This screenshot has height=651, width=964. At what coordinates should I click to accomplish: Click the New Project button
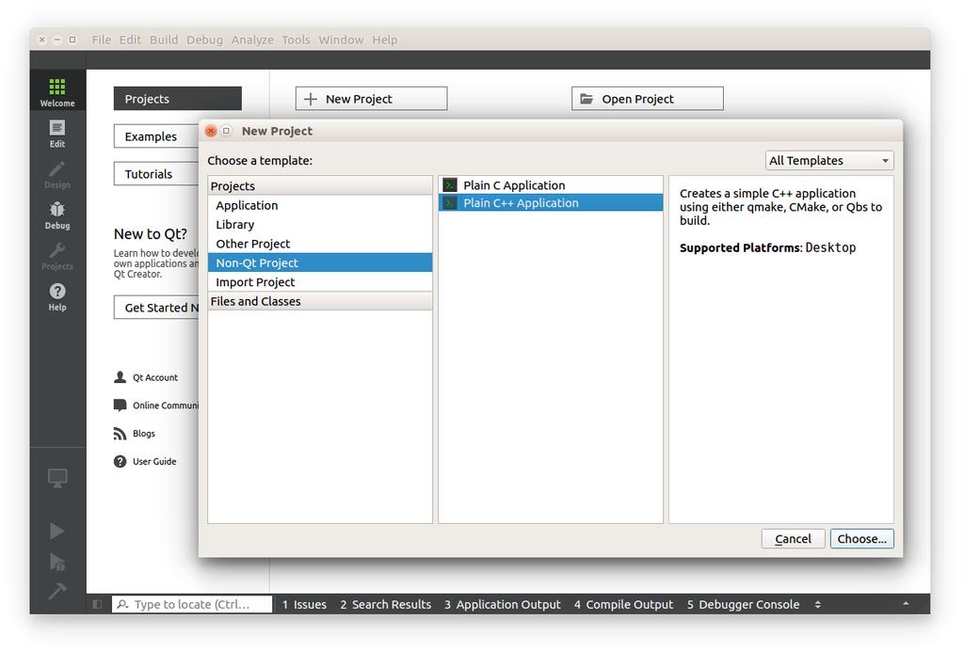(371, 99)
